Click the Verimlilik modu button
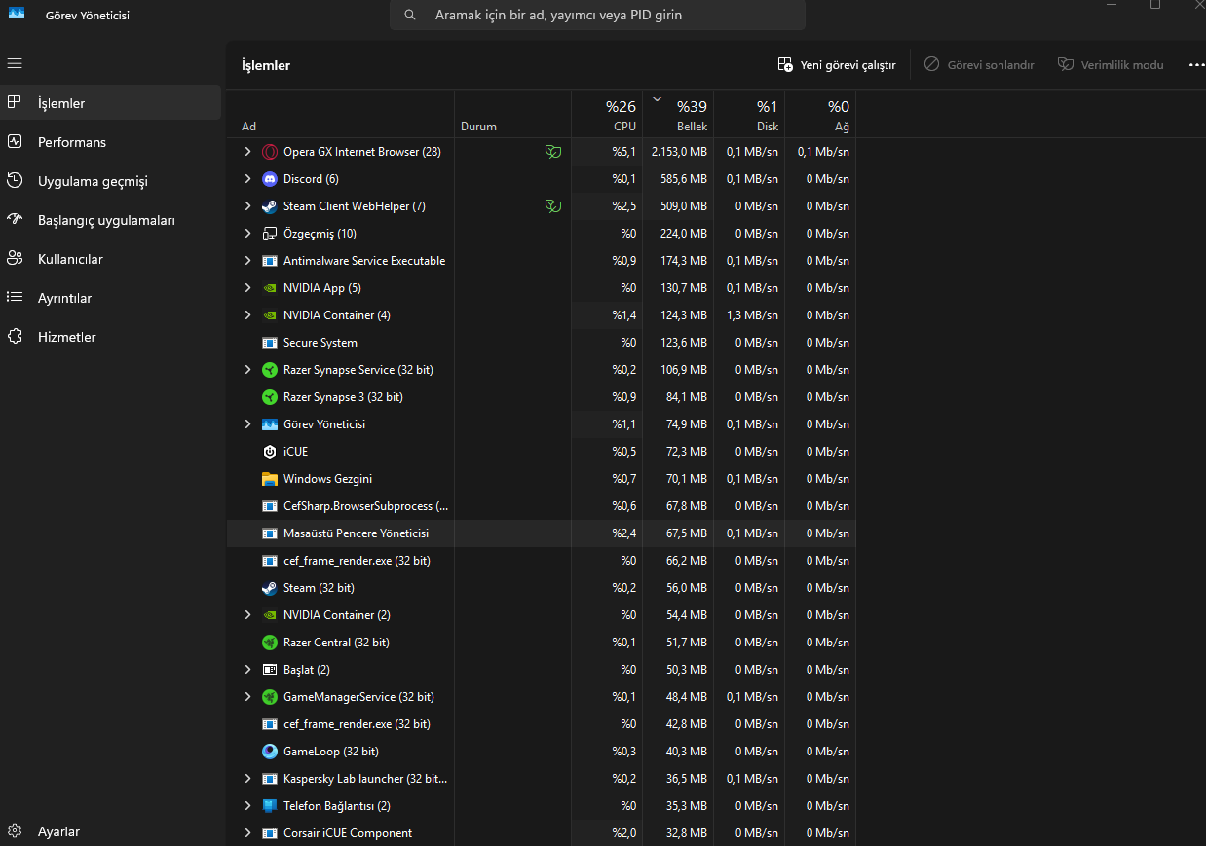1206x846 pixels. pos(1111,64)
